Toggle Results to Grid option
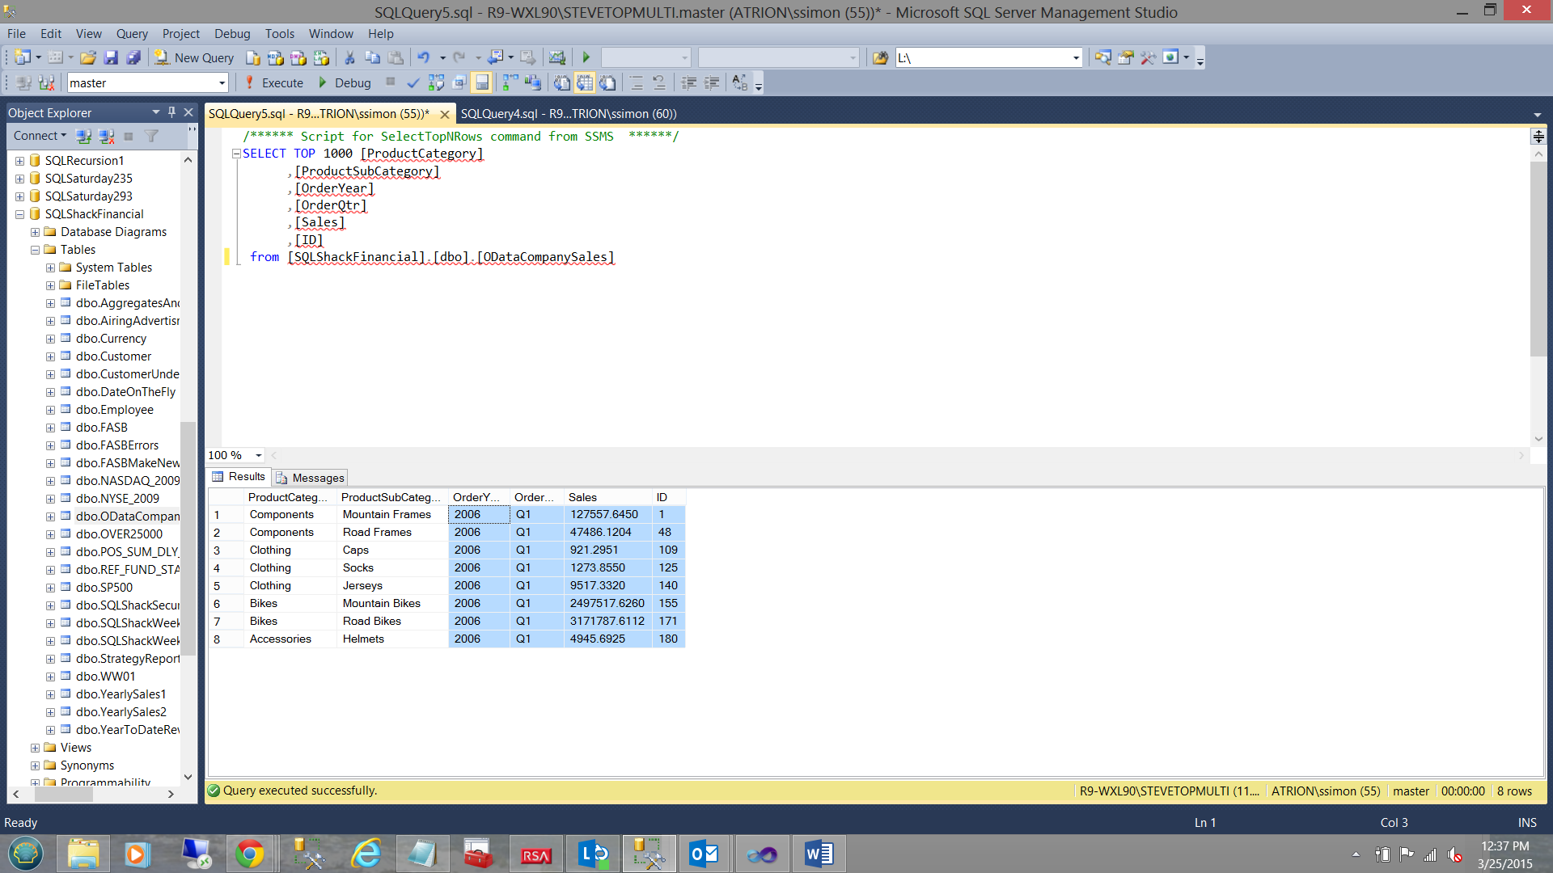This screenshot has width=1553, height=873. click(585, 82)
